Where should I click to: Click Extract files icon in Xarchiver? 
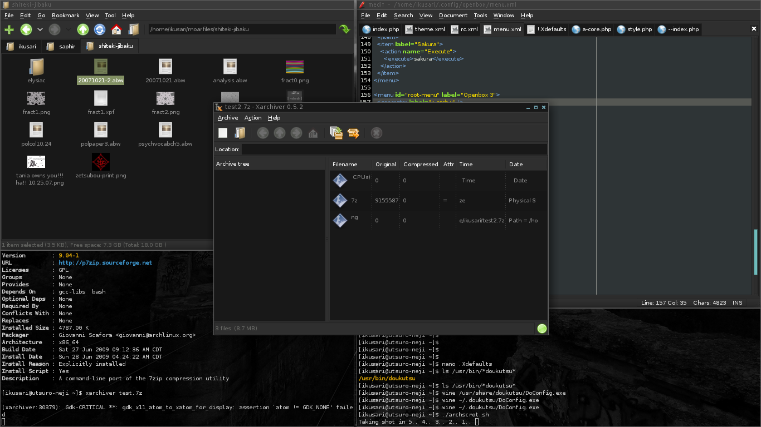click(x=353, y=132)
